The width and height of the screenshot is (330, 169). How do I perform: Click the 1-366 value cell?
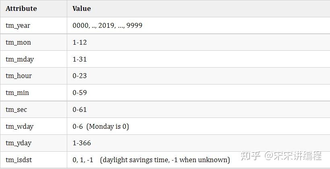tap(82, 143)
